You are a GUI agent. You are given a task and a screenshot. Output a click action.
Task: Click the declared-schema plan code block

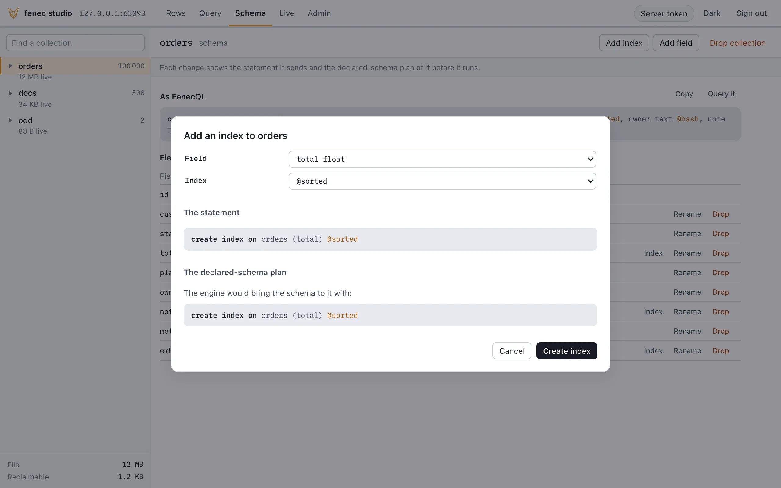[390, 315]
